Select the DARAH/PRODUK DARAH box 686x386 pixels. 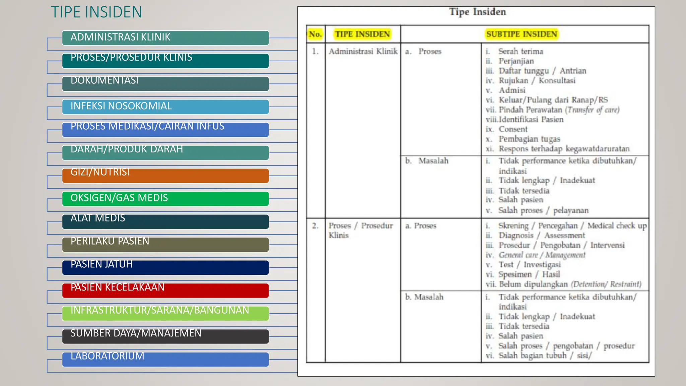pyautogui.click(x=165, y=152)
